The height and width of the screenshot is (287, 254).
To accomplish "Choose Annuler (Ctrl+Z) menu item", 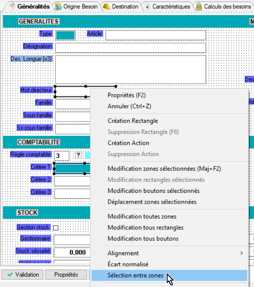I will click(x=129, y=106).
